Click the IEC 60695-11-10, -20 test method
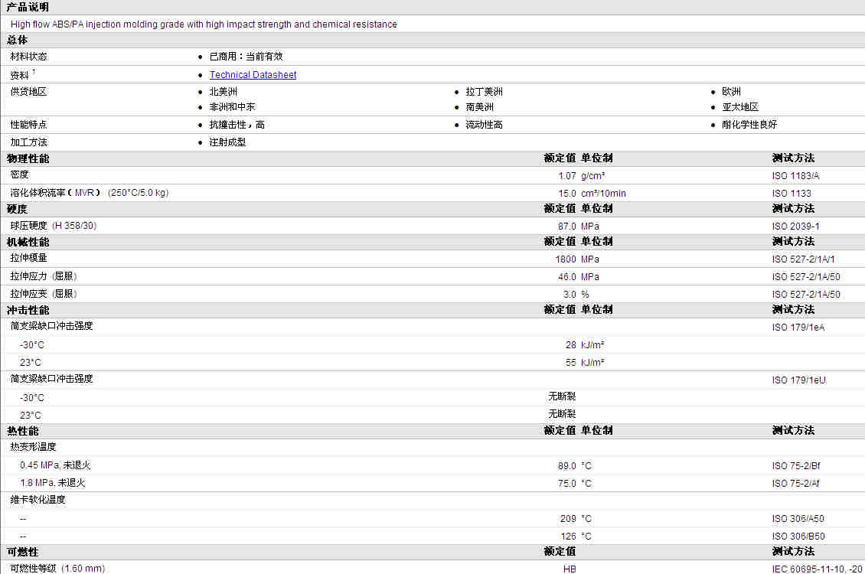 pos(817,569)
